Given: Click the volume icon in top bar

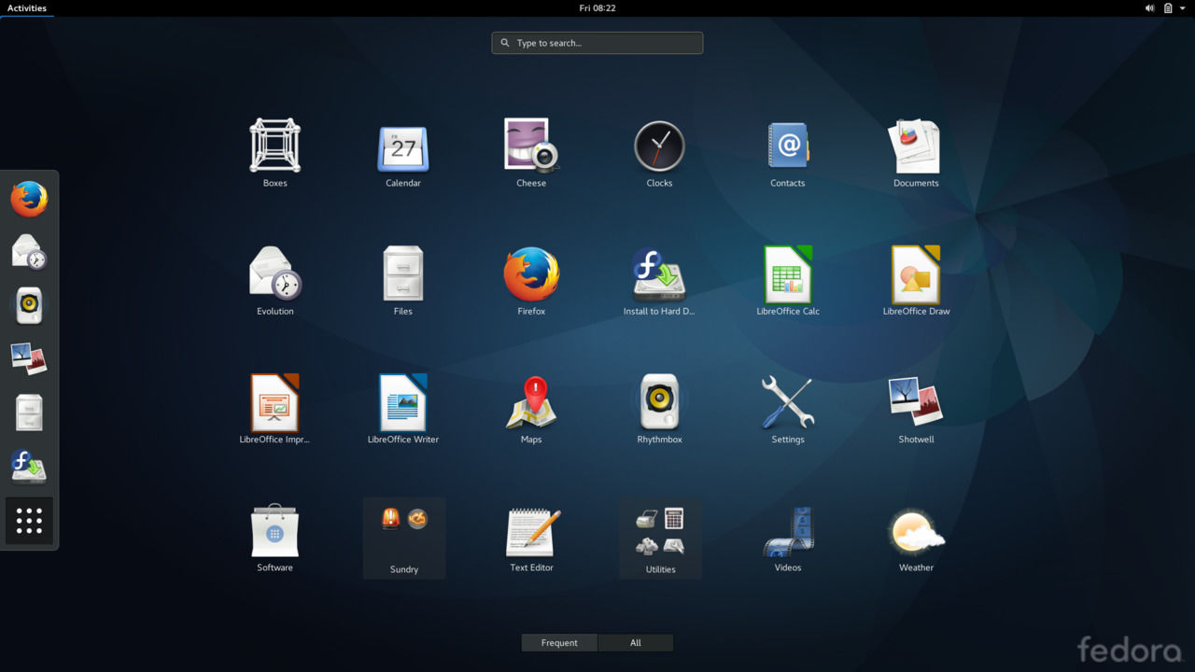Looking at the screenshot, I should [x=1150, y=7].
